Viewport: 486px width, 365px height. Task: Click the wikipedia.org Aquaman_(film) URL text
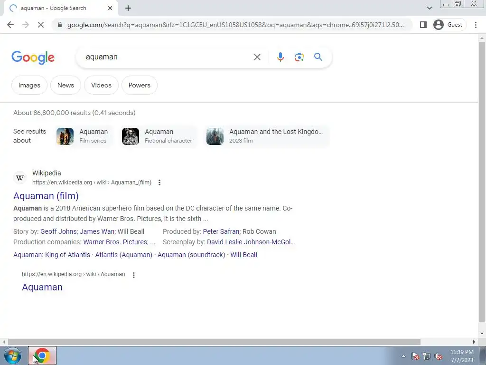pyautogui.click(x=92, y=182)
